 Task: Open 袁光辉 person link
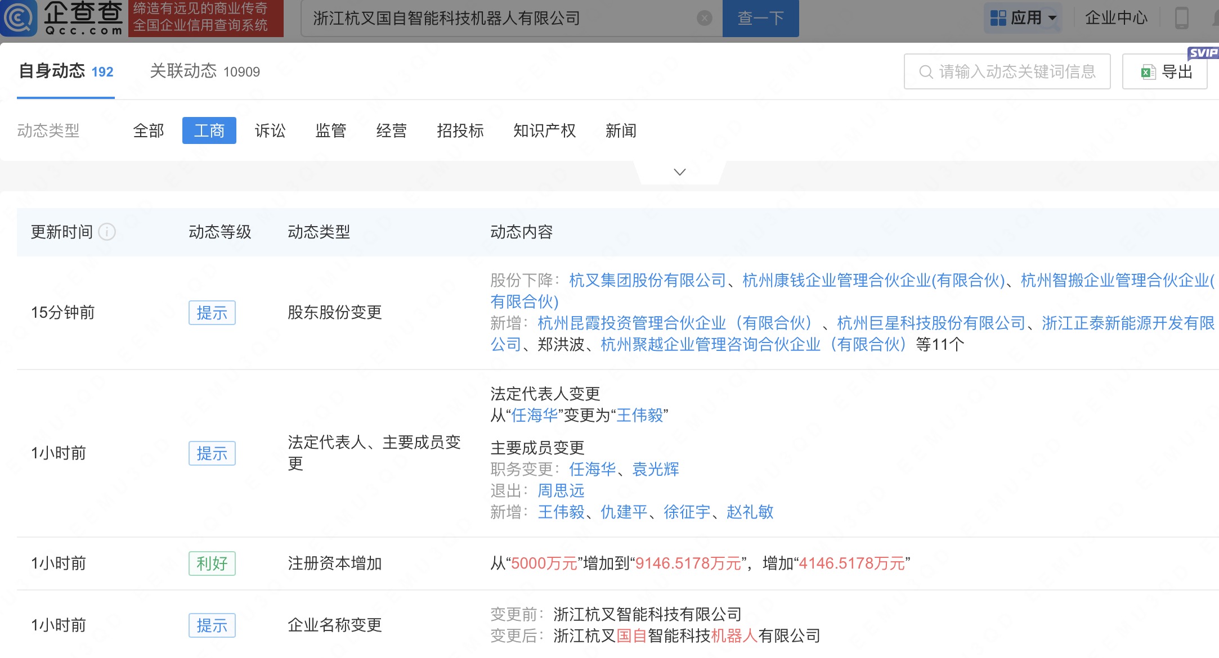tap(656, 469)
